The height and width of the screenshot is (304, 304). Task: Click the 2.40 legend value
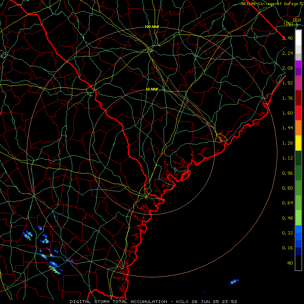click(x=287, y=38)
